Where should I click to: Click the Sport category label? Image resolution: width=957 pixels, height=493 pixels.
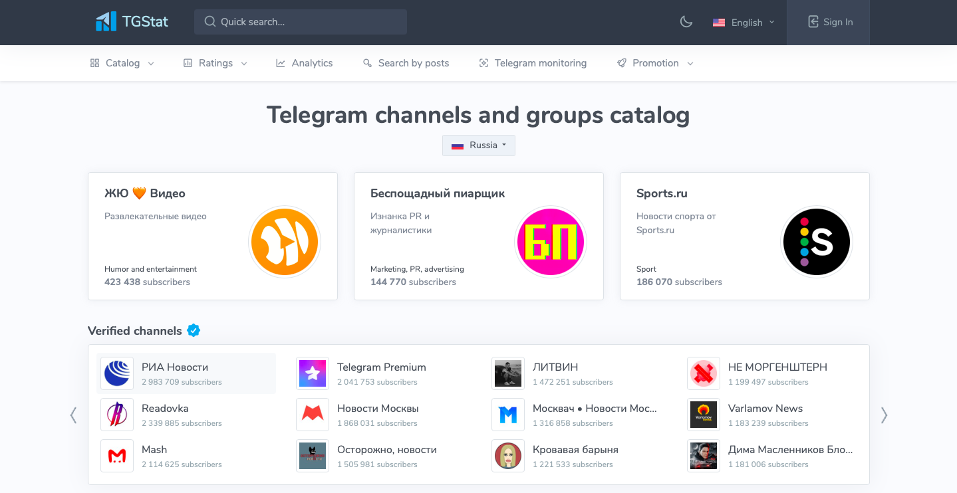pos(646,269)
